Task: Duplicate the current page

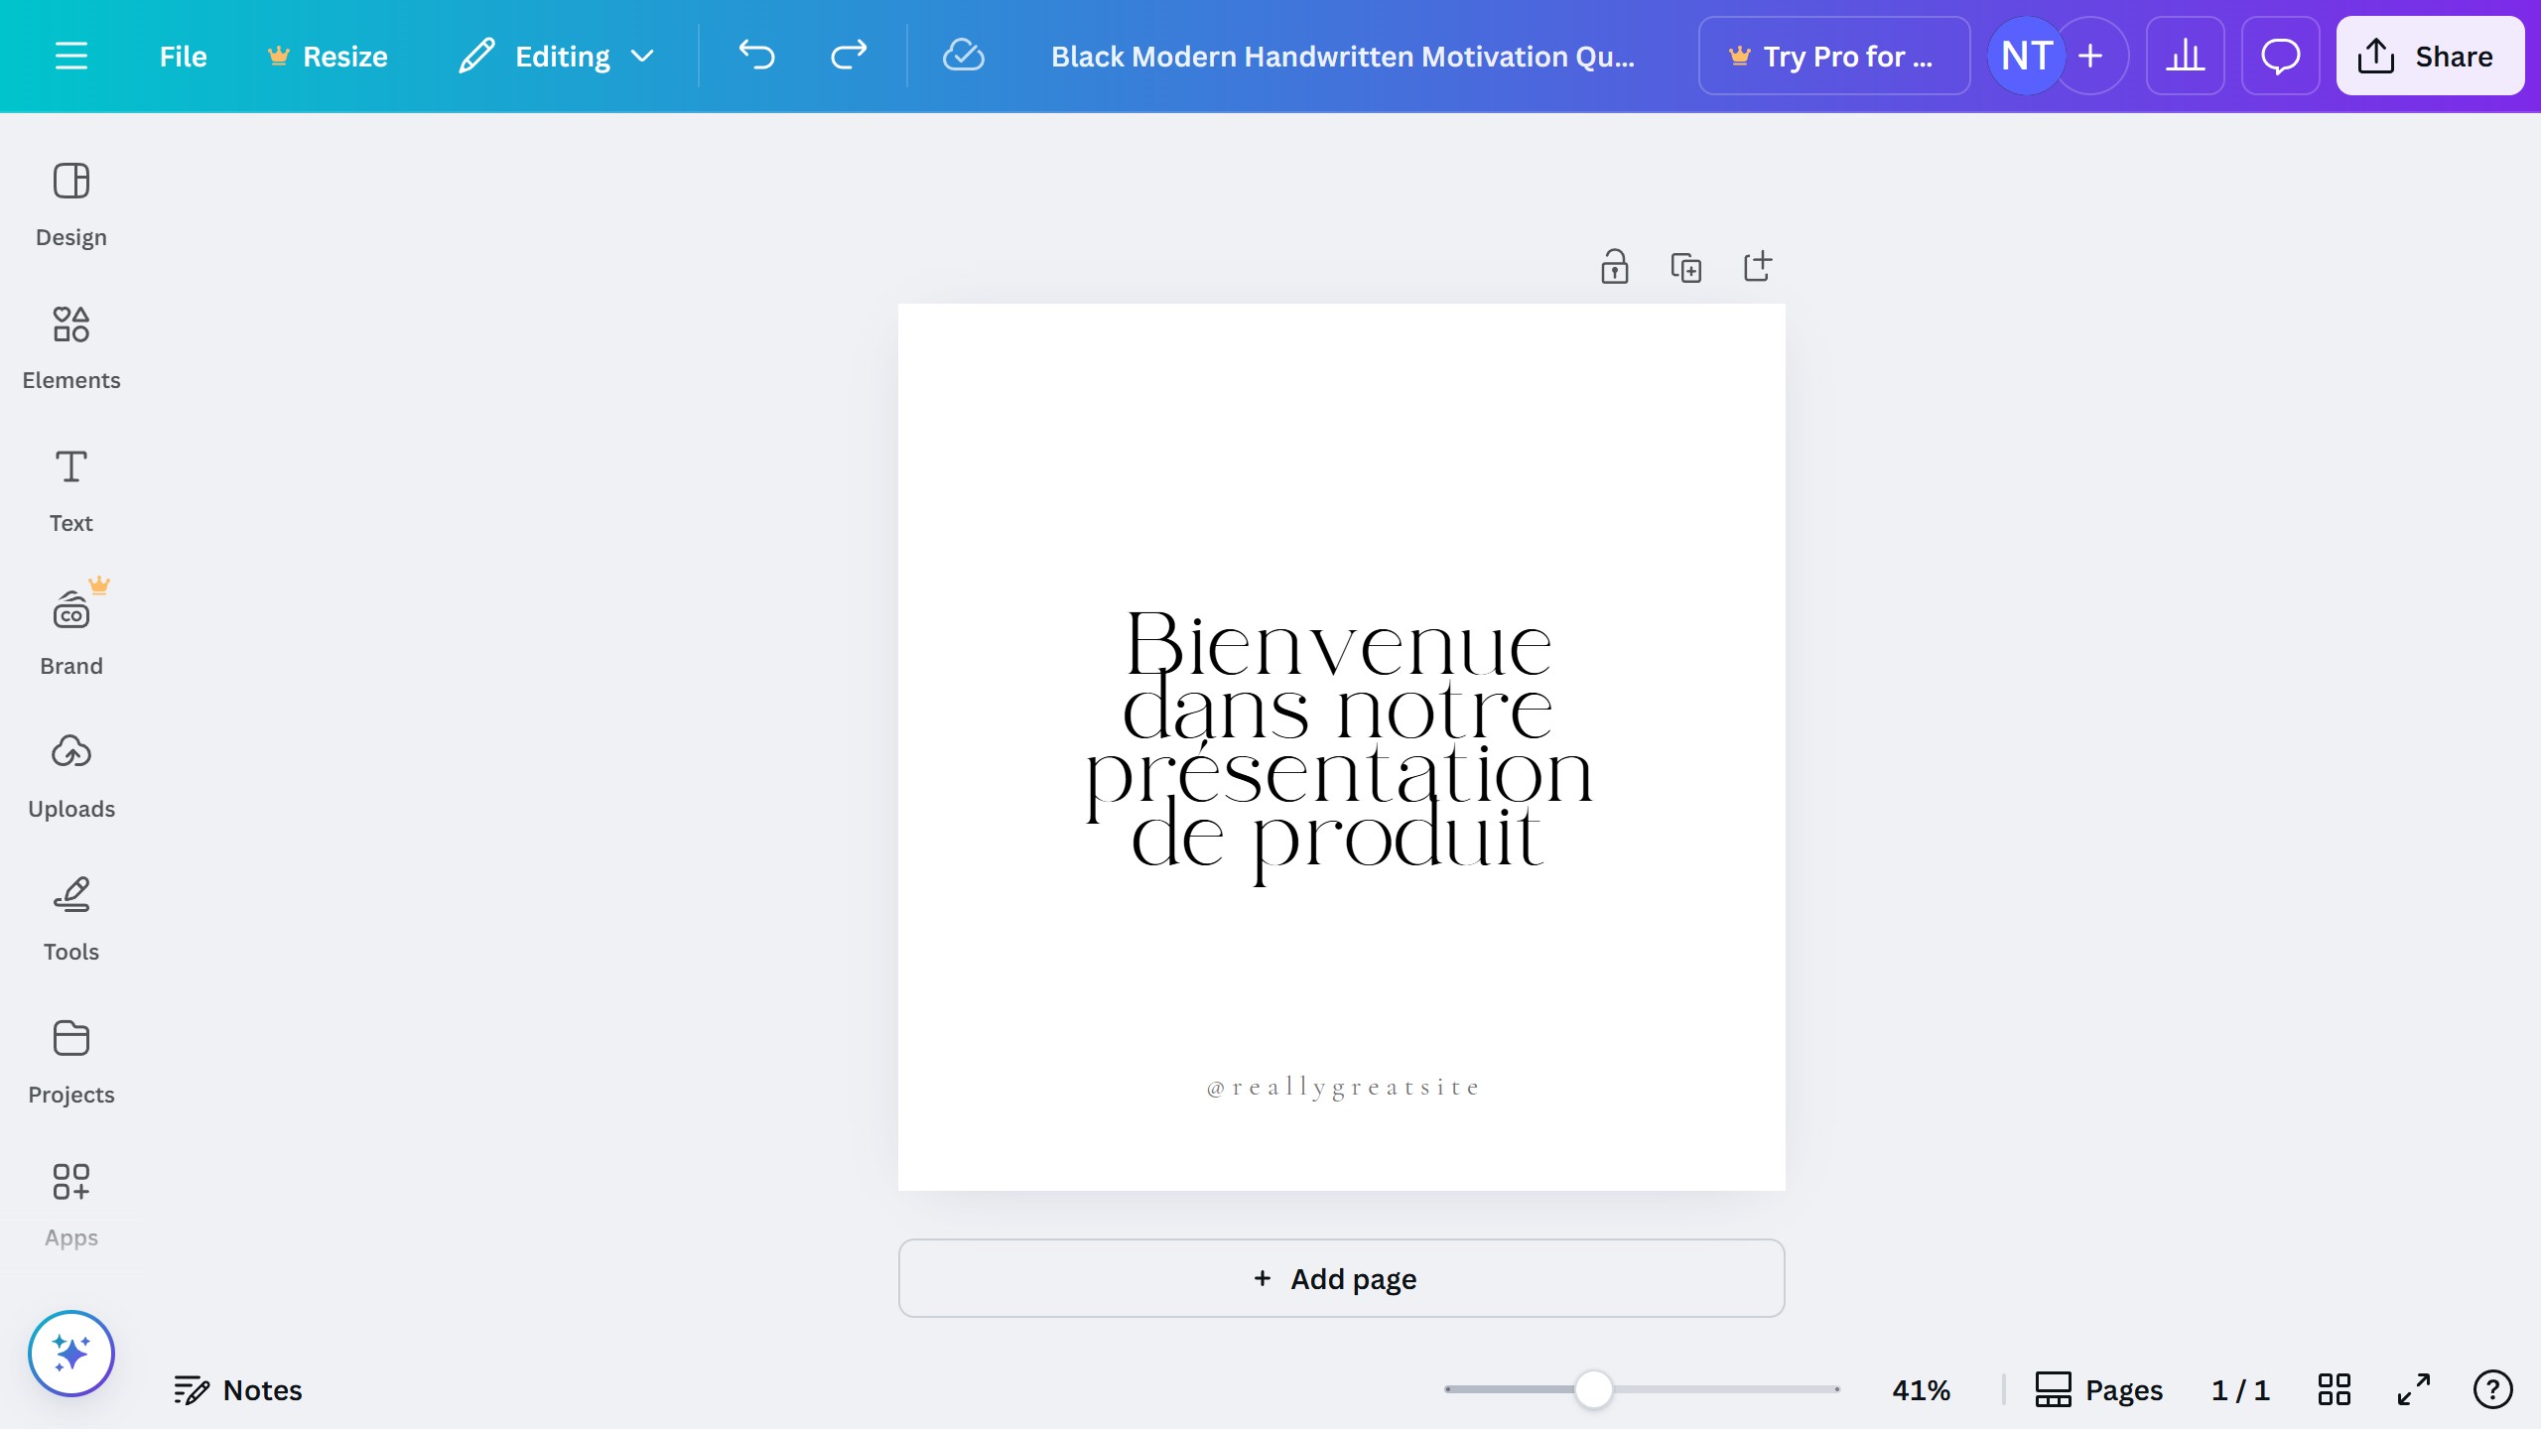Action: (x=1686, y=266)
